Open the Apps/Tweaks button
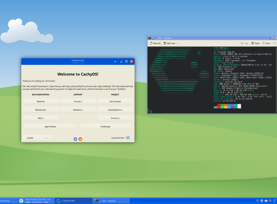The height and width of the screenshot is (204, 277). coord(50,126)
